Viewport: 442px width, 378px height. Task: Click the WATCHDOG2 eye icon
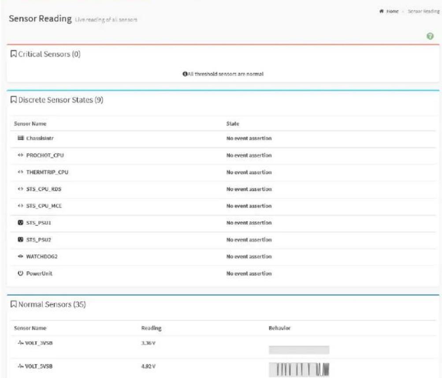pos(20,256)
